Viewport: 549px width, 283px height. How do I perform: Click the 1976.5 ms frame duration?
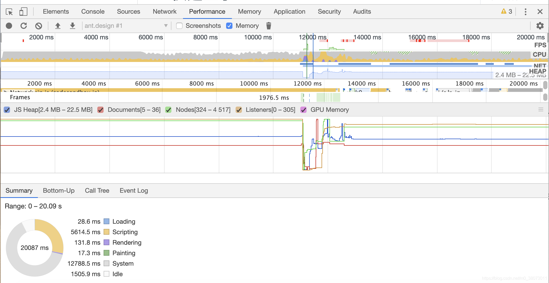(274, 98)
